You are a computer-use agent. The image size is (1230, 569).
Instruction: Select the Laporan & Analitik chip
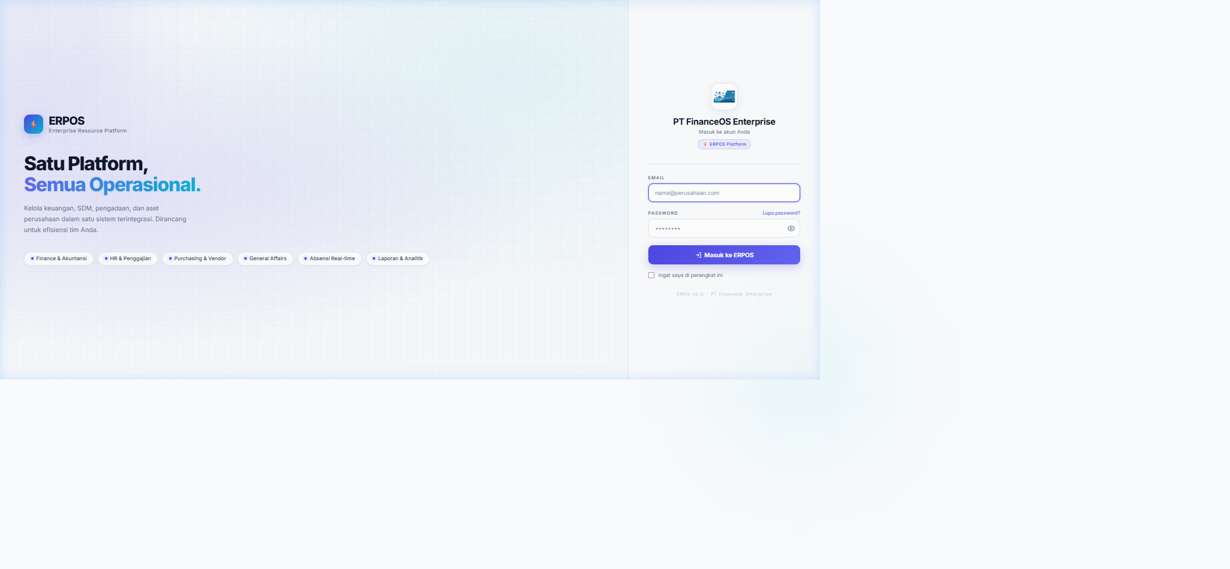click(398, 258)
